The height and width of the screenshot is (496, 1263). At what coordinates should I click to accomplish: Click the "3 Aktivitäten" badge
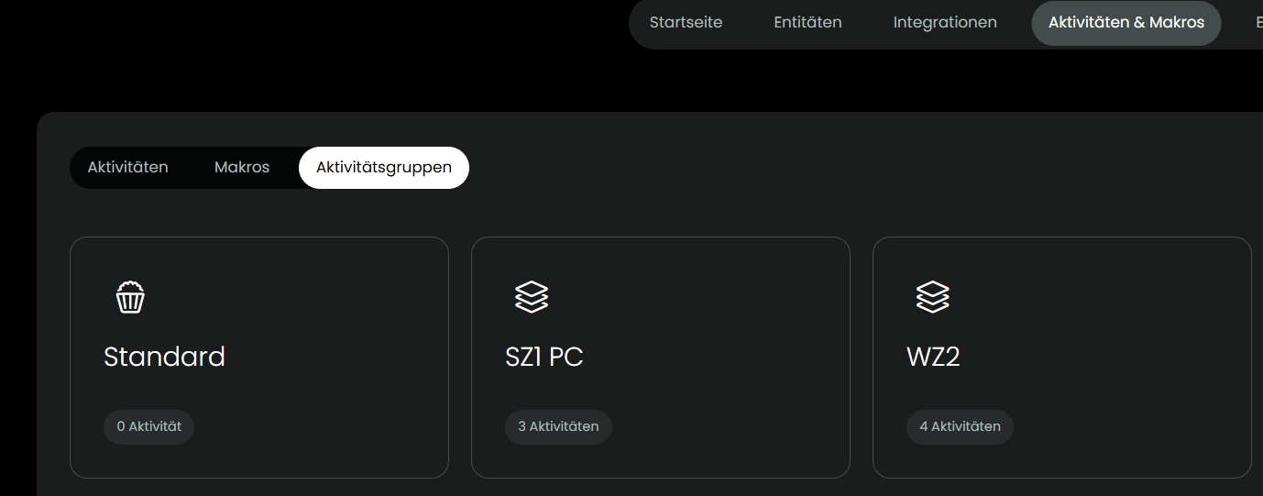[558, 426]
